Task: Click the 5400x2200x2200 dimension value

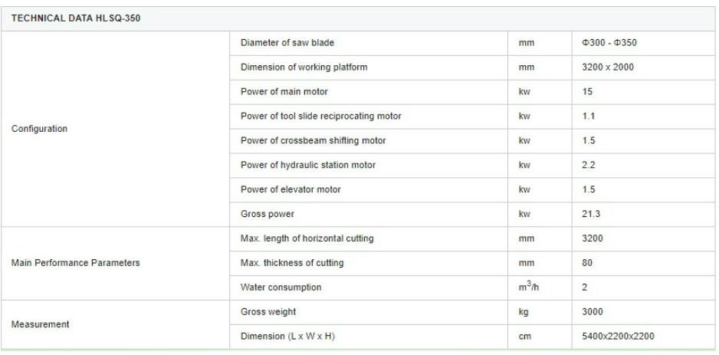Action: pyautogui.click(x=618, y=336)
